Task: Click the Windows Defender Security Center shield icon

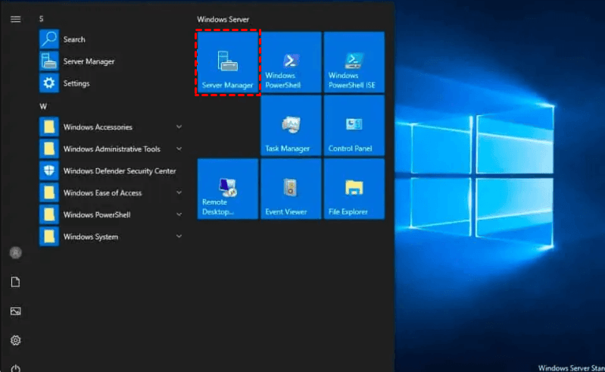Action: [x=49, y=170]
